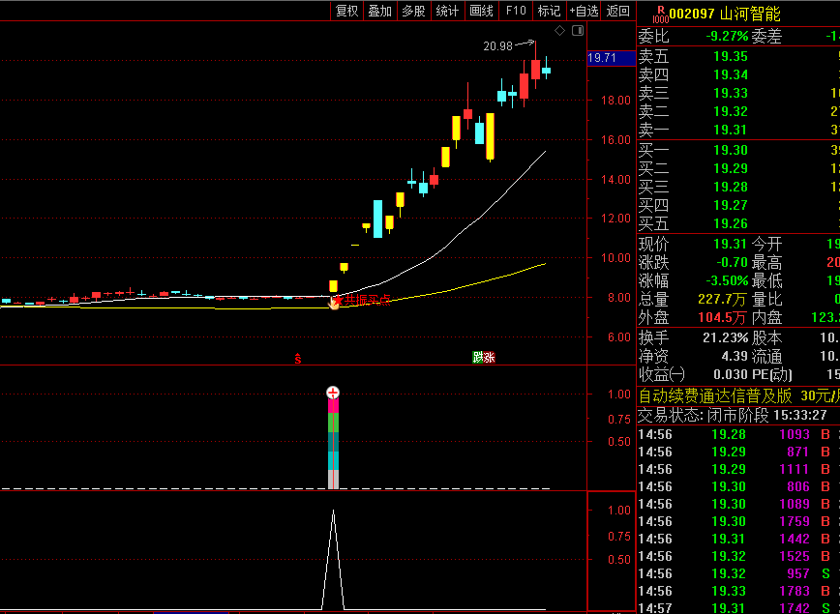Image resolution: width=840 pixels, height=614 pixels.
Task: Click 买二 price 19.29
Action: (731, 168)
